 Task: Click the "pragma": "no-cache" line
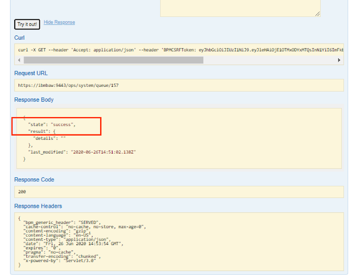point(49,252)
